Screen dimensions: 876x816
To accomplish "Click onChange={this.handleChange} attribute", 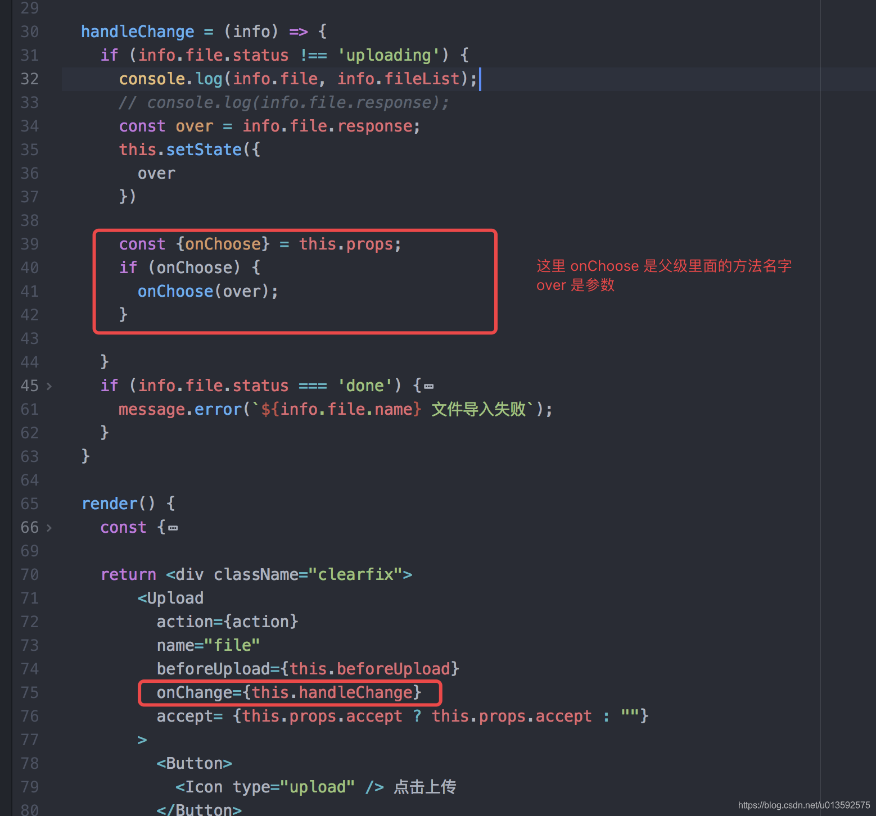I will (289, 692).
